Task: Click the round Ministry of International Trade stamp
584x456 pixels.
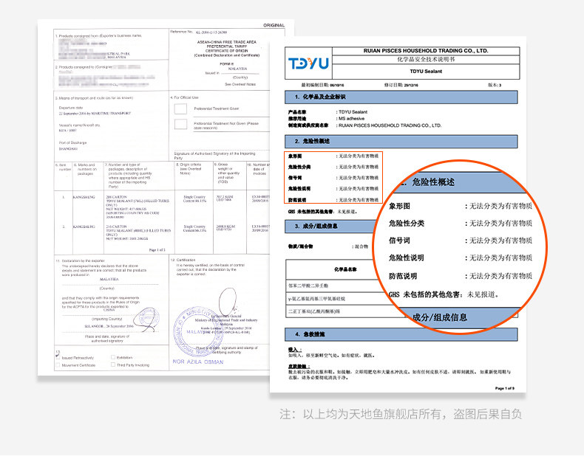Action: pos(197,332)
